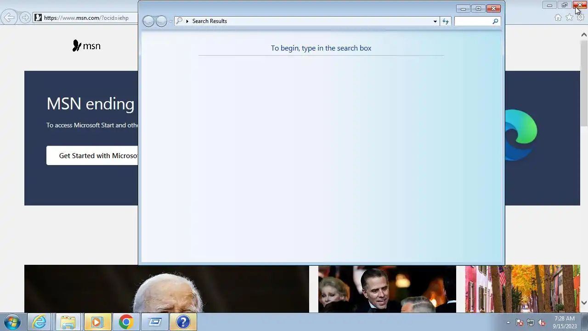Click the Show desktop button
588x331 pixels.
pyautogui.click(x=585, y=322)
